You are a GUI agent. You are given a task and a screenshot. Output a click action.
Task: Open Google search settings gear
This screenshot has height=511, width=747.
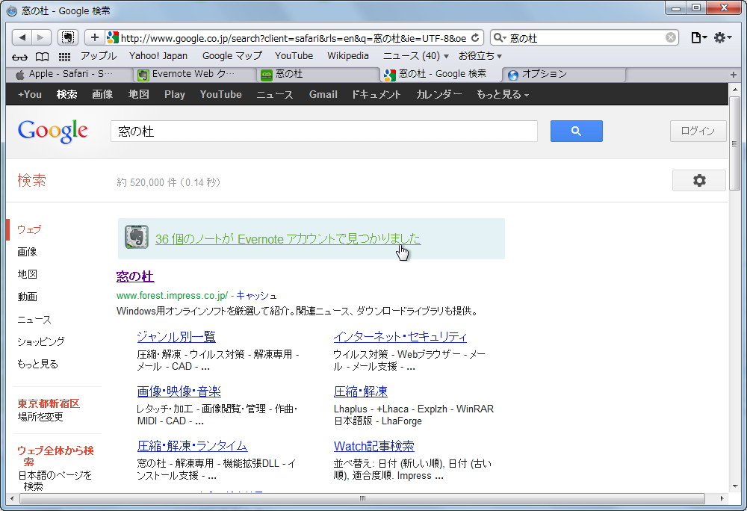pos(698,180)
